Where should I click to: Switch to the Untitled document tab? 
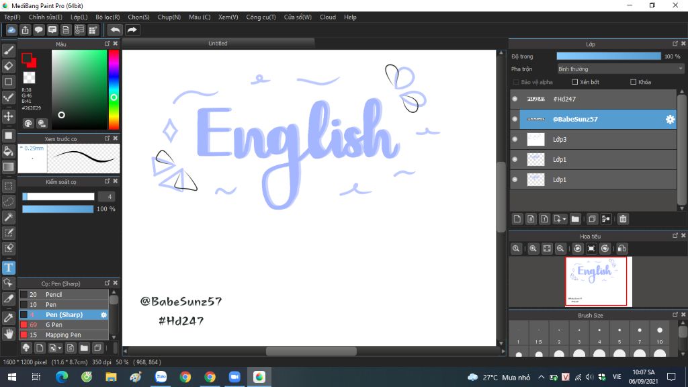[x=218, y=44]
